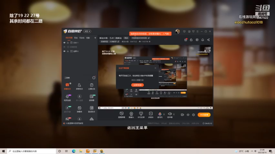Click the share icon at top right
Viewport: 275px width, 154px height.
tap(208, 40)
